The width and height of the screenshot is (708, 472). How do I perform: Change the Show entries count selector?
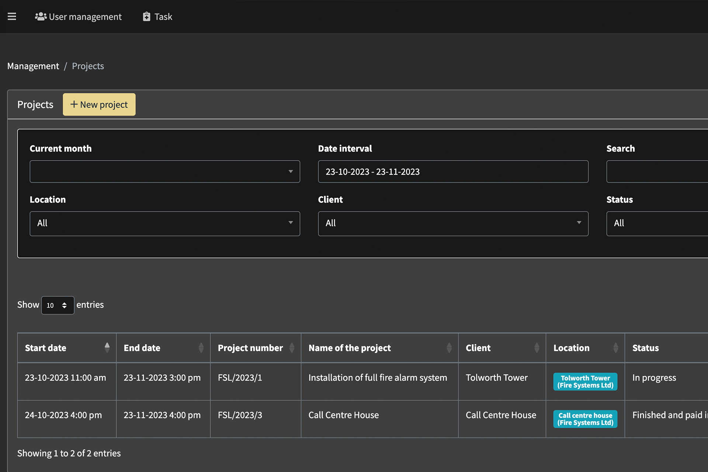(58, 305)
